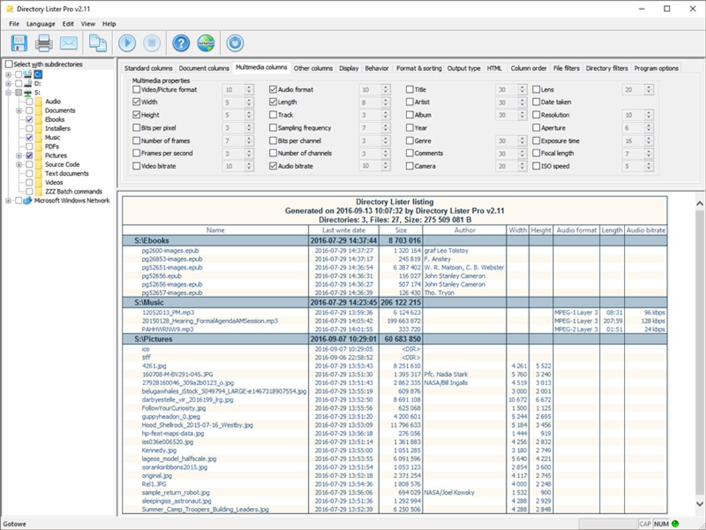
Task: Switch to the HTML tab
Action: click(x=493, y=68)
